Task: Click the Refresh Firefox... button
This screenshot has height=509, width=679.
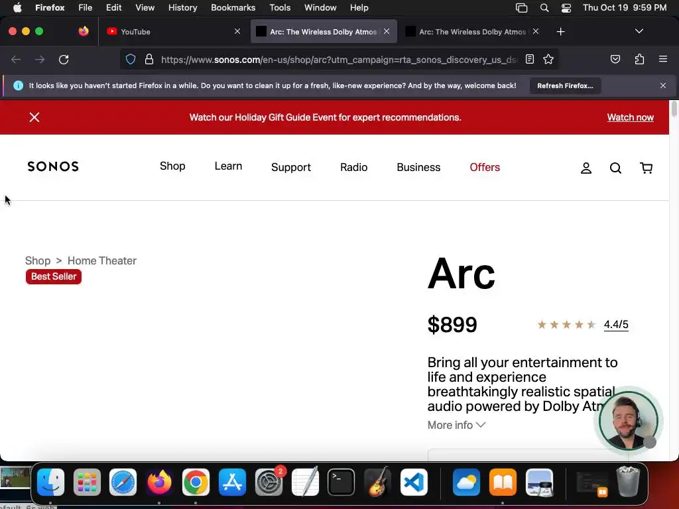Action: tap(565, 85)
